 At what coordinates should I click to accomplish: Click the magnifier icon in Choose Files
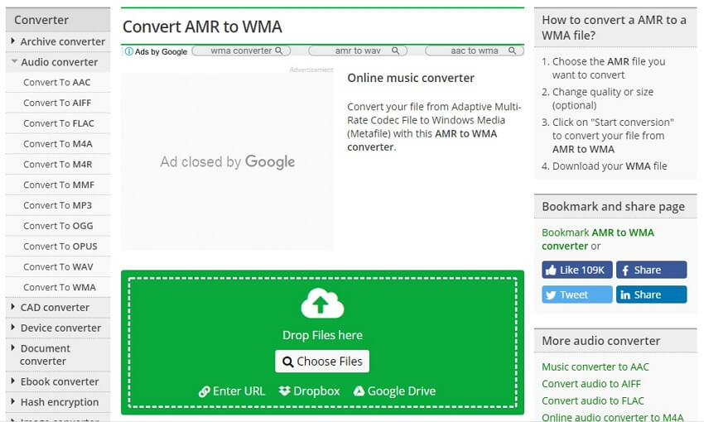click(287, 362)
